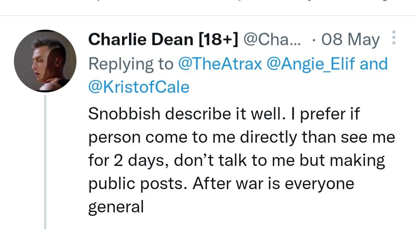
Task: Tap the word "general" ending the tweet
Action: click(x=116, y=207)
